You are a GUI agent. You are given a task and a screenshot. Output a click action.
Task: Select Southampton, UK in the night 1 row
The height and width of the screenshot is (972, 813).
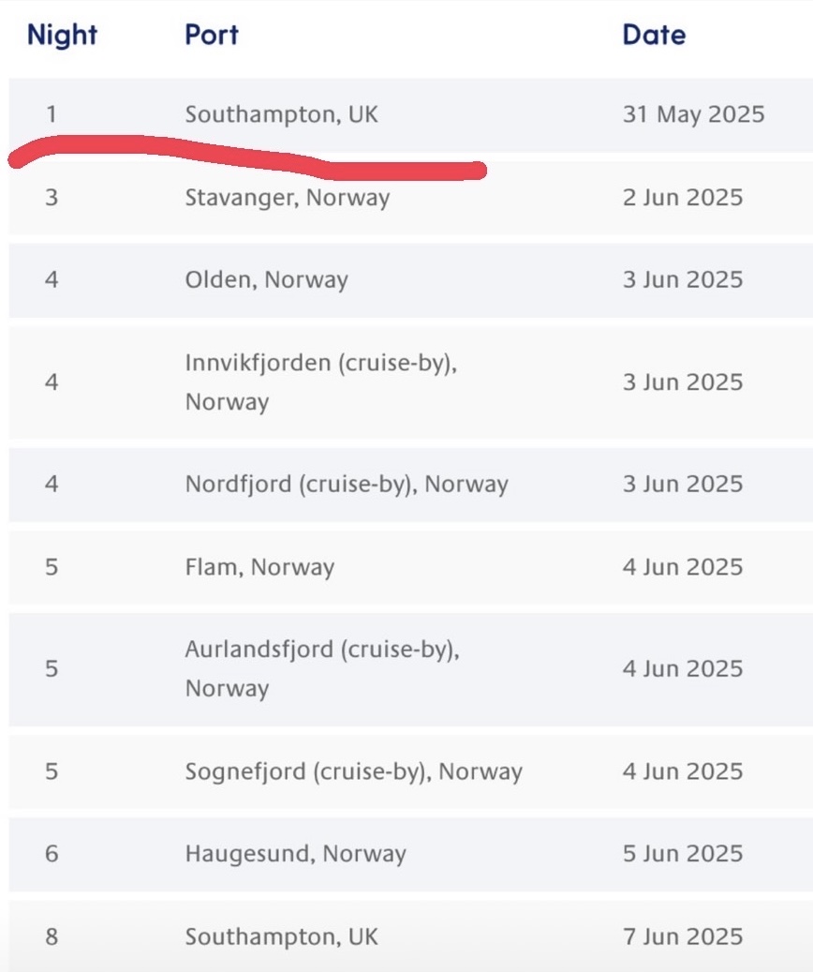[x=281, y=115]
